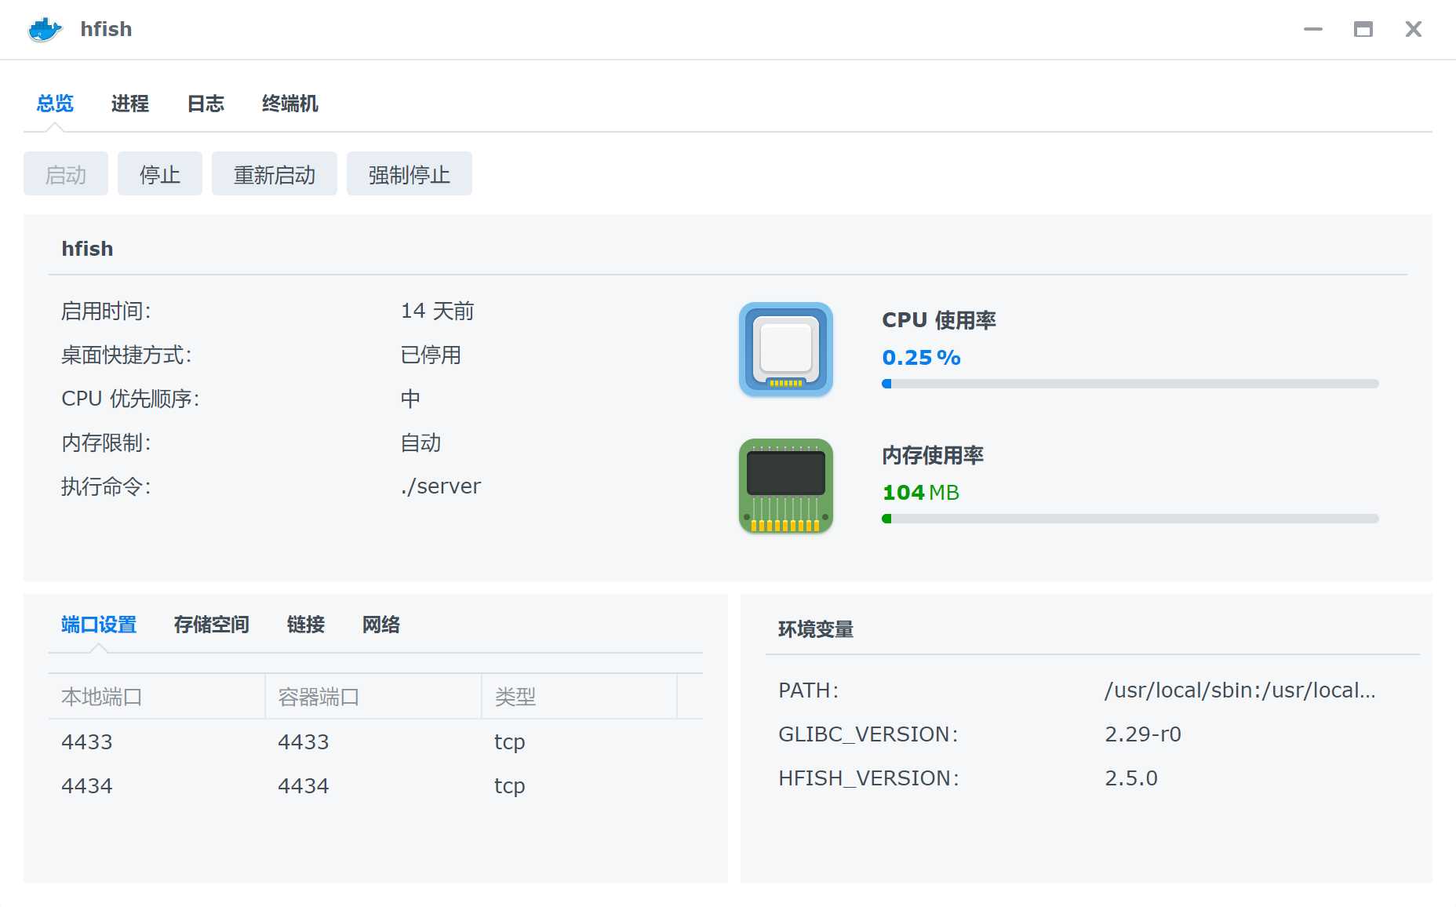Click the 0.25 % CPU value
1456x907 pixels.
point(922,358)
